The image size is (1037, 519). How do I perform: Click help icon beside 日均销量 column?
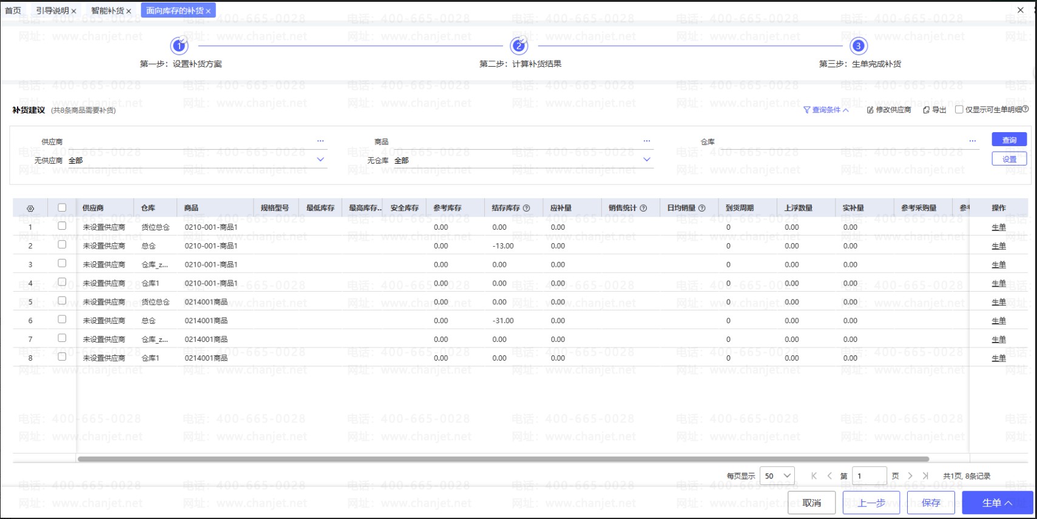tap(702, 208)
